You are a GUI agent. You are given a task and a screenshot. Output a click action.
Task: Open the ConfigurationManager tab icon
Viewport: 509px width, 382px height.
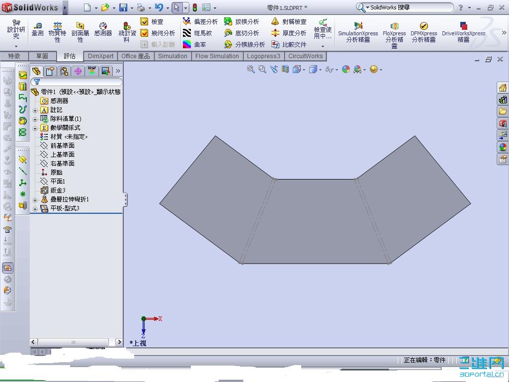64,71
